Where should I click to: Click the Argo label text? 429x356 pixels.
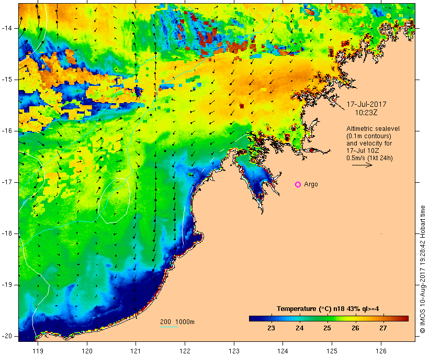pyautogui.click(x=311, y=184)
